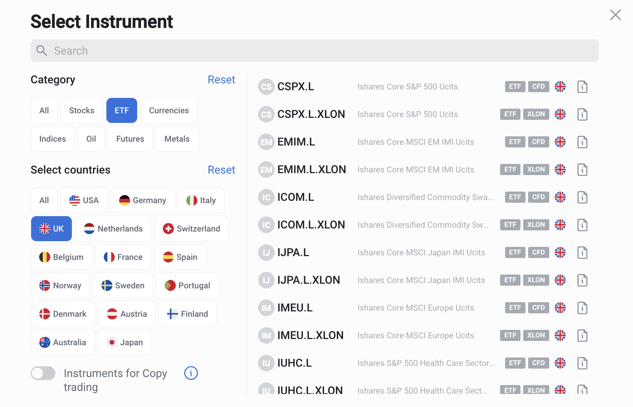Open info document icon for ICOM.L.XLON
This screenshot has width=633, height=407.
coord(582,225)
